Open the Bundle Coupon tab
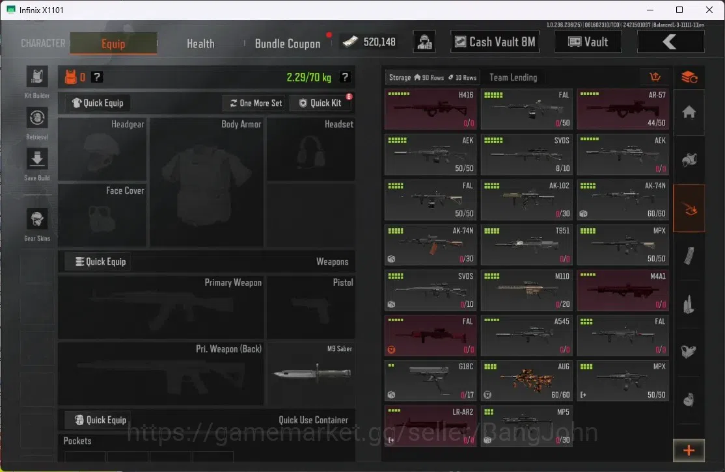This screenshot has height=472, width=725. point(288,44)
